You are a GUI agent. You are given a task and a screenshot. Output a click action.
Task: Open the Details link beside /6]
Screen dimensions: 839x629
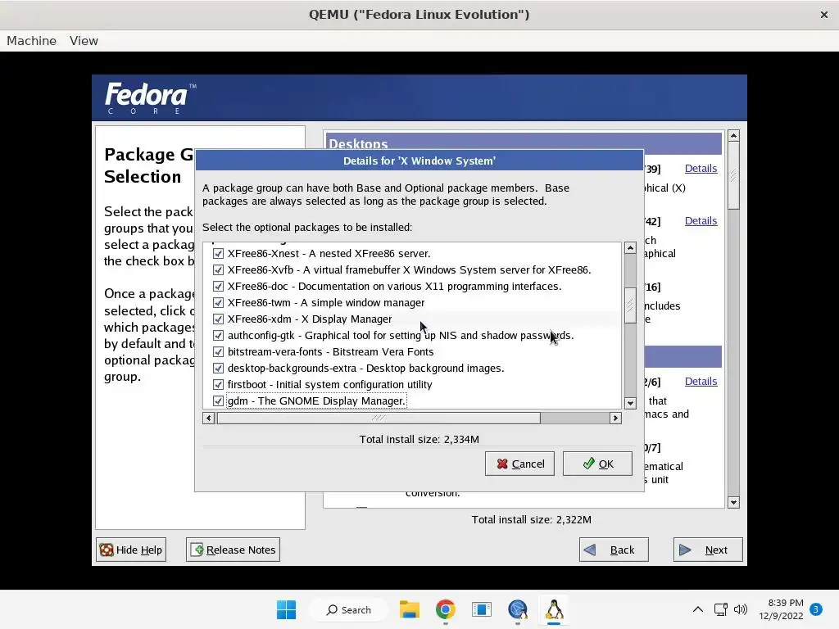pyautogui.click(x=701, y=382)
